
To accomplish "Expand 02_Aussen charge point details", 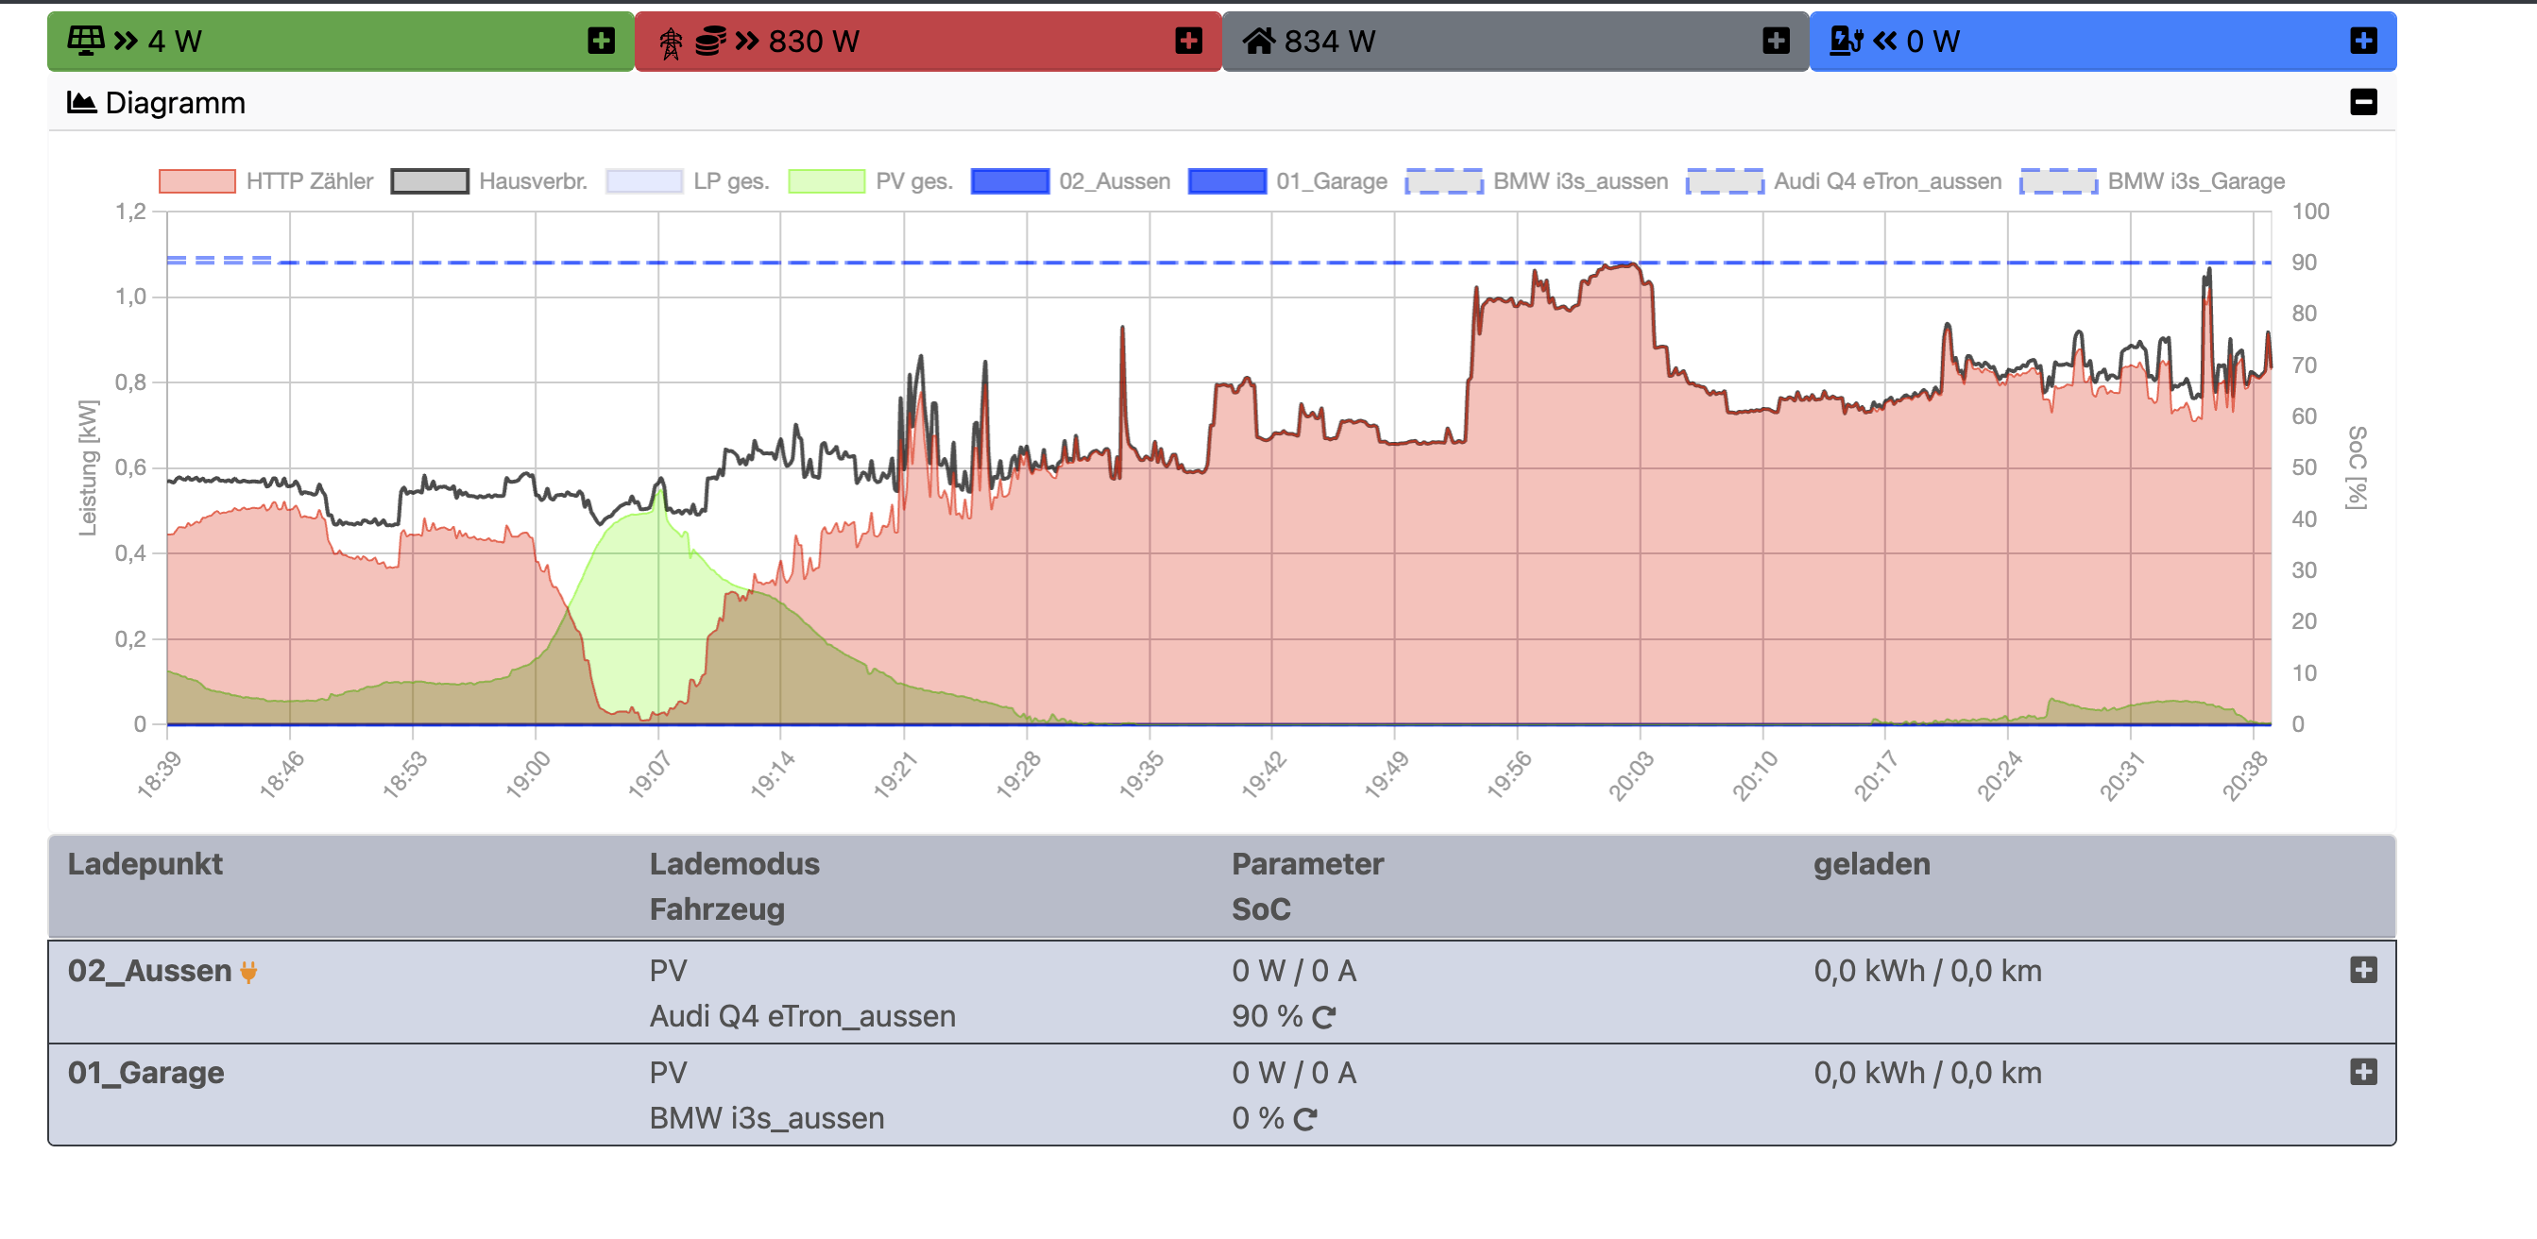I will click(x=2362, y=970).
